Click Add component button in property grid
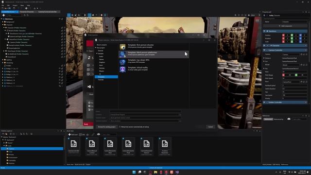Image resolution: width=311 pixels, height=175 pixels. 285,26
